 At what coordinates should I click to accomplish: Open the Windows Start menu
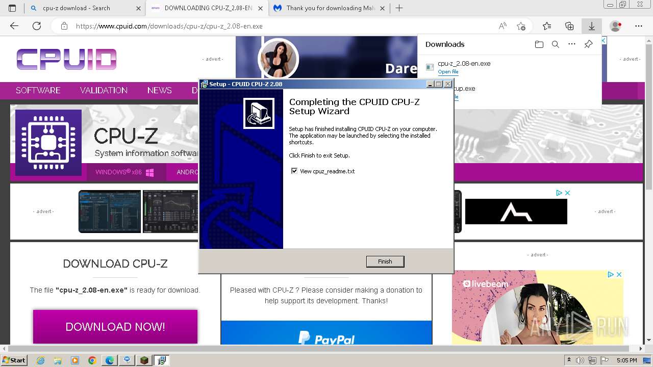pyautogui.click(x=14, y=360)
